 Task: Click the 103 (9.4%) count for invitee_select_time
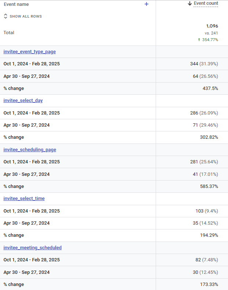(x=207, y=211)
